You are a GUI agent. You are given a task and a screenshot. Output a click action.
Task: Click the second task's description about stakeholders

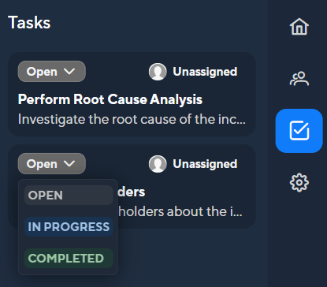tap(180, 211)
